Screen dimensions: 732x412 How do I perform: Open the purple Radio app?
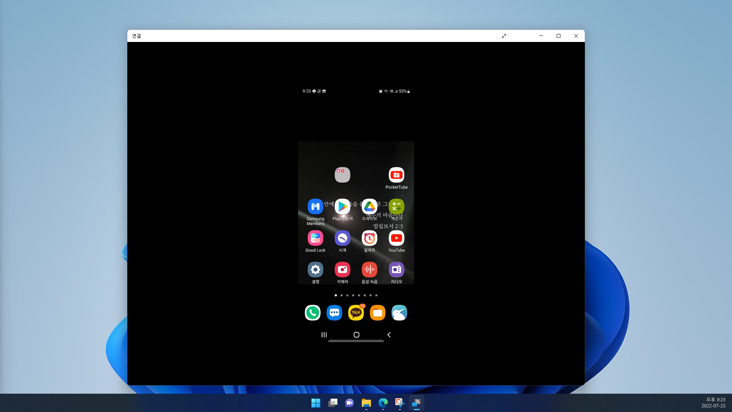coord(396,270)
